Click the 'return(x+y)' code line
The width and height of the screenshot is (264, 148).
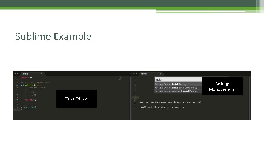pos(31,100)
